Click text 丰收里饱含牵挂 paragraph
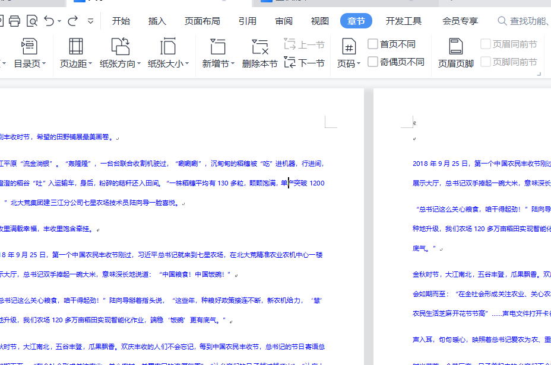This screenshot has height=365, width=551. (68, 229)
